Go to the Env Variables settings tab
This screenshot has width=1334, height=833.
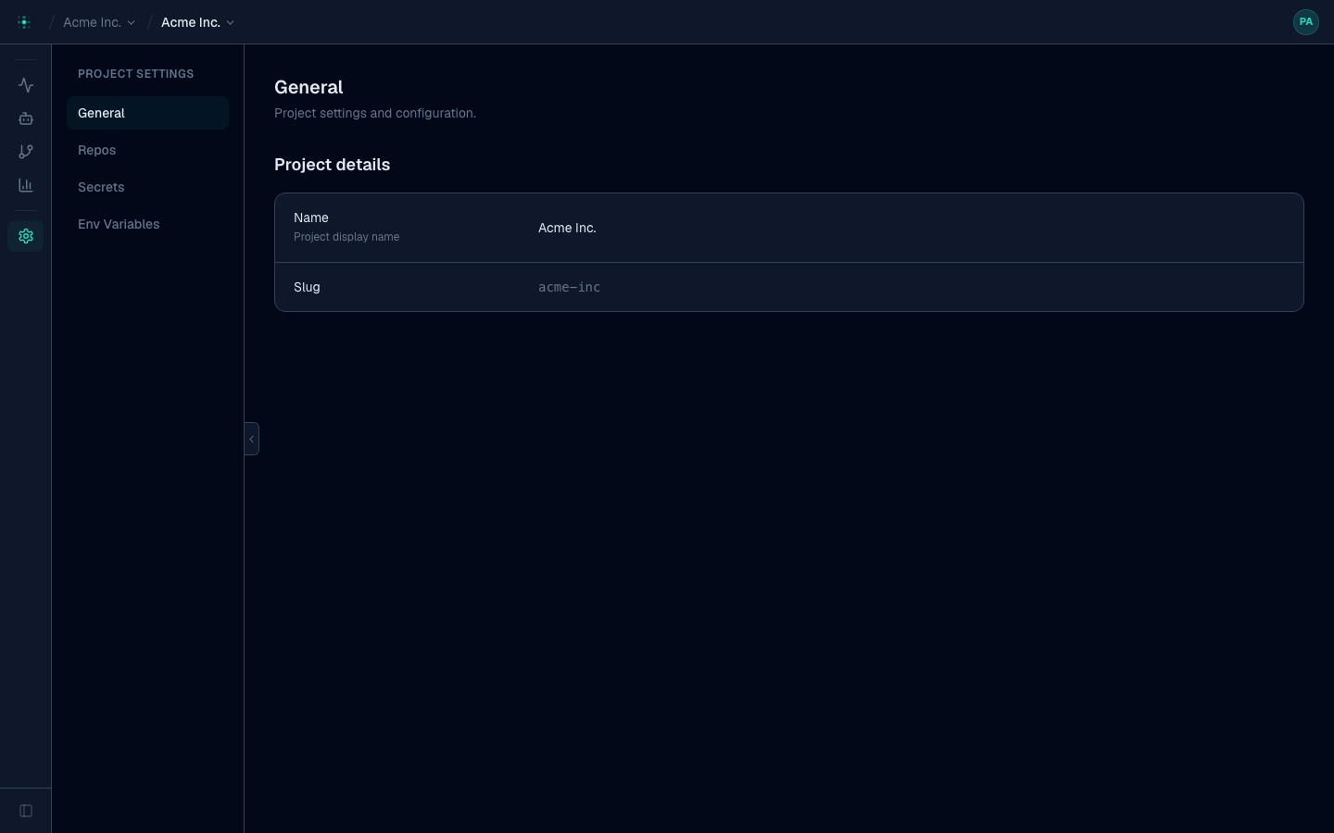point(147,224)
